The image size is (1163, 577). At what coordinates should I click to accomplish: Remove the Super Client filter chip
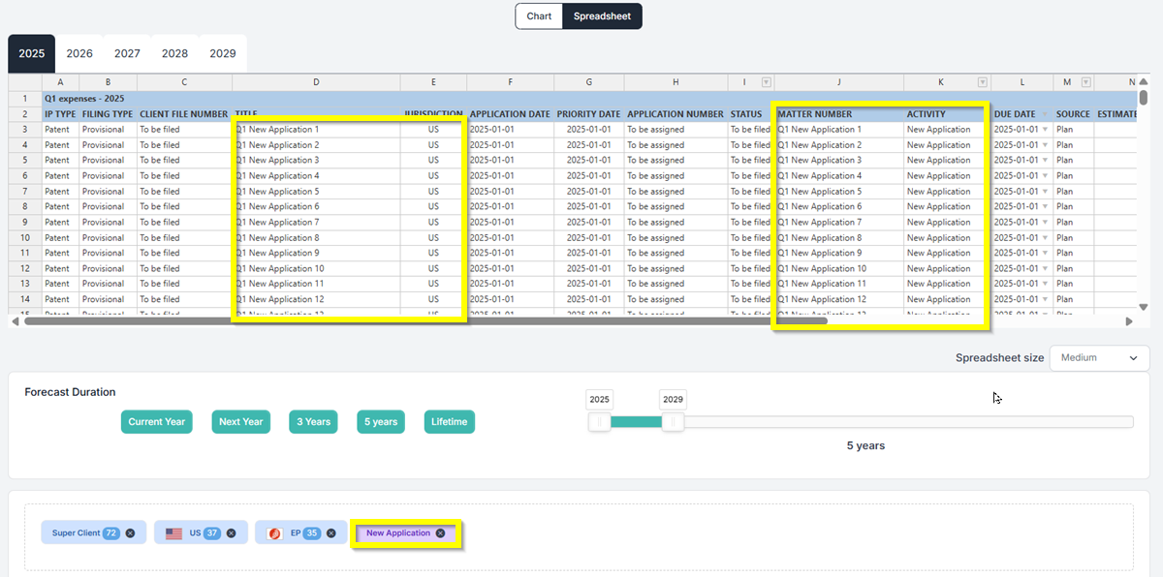click(134, 532)
